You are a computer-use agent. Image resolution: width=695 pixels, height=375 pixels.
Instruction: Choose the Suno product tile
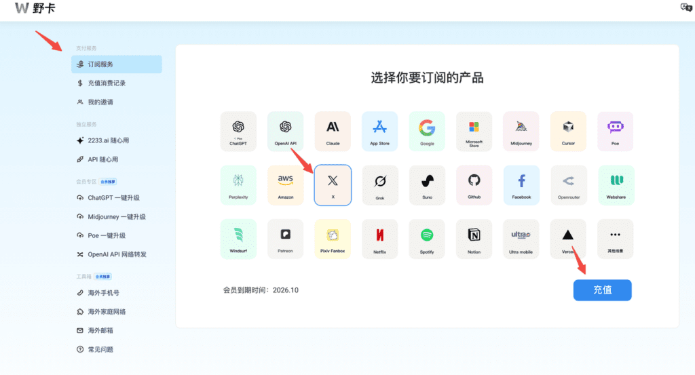[x=427, y=185]
